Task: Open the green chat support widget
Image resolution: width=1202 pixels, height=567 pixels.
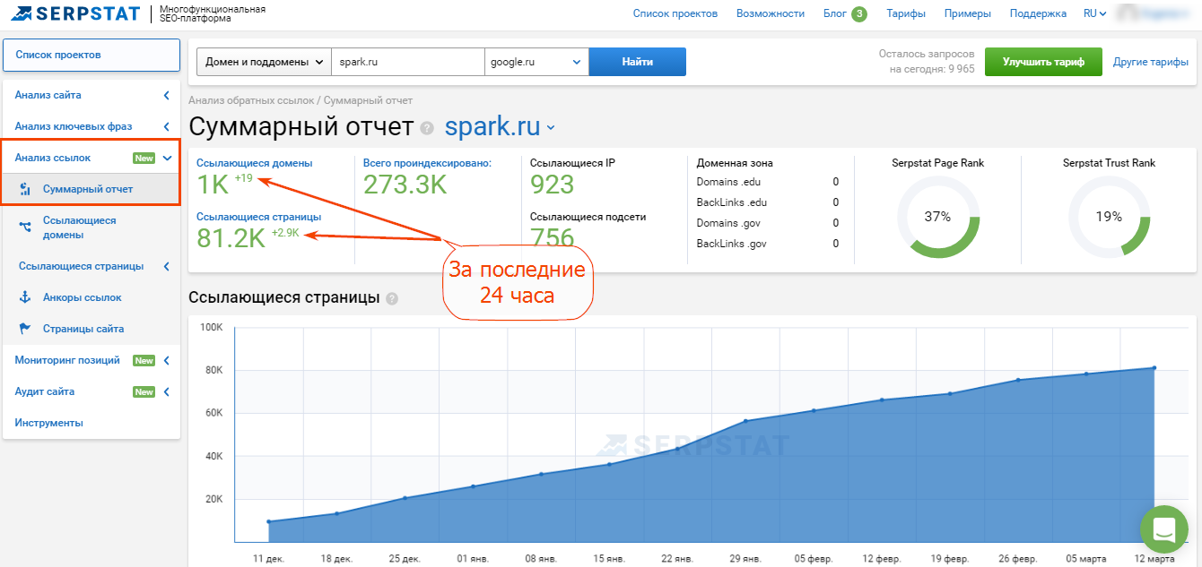Action: [1163, 529]
